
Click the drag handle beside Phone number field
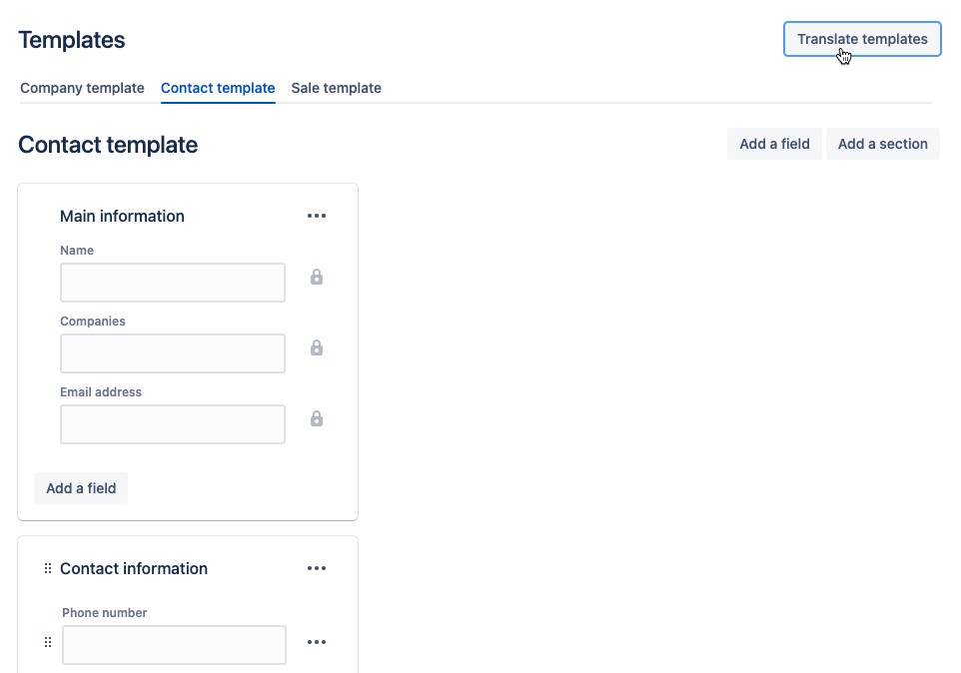47,642
